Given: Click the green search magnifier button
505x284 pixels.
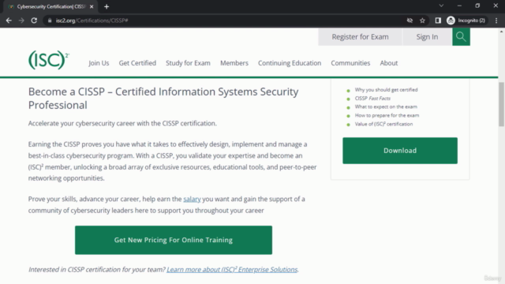Looking at the screenshot, I should tap(461, 37).
